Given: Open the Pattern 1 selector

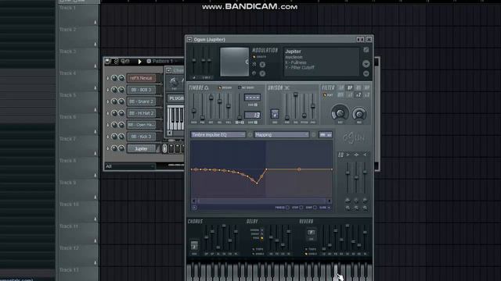Looking at the screenshot, I should pos(162,61).
